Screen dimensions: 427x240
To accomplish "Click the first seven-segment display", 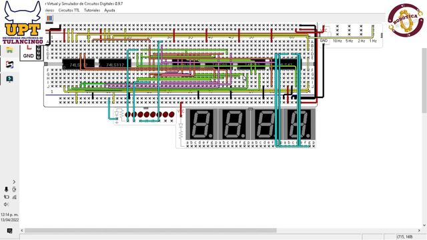I will [201, 124].
